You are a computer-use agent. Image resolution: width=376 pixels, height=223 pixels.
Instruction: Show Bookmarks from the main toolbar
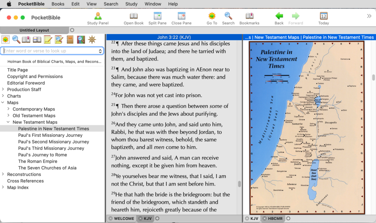tap(249, 18)
